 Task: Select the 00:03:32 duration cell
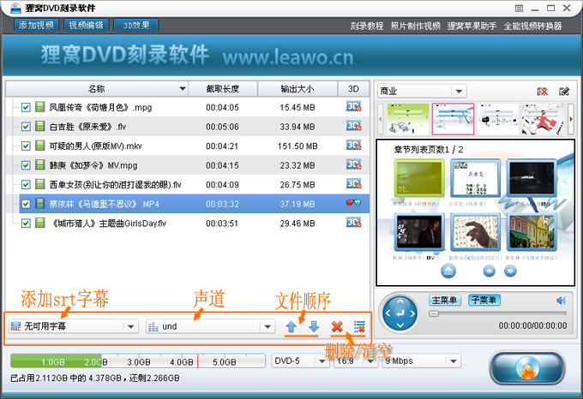[x=223, y=204]
